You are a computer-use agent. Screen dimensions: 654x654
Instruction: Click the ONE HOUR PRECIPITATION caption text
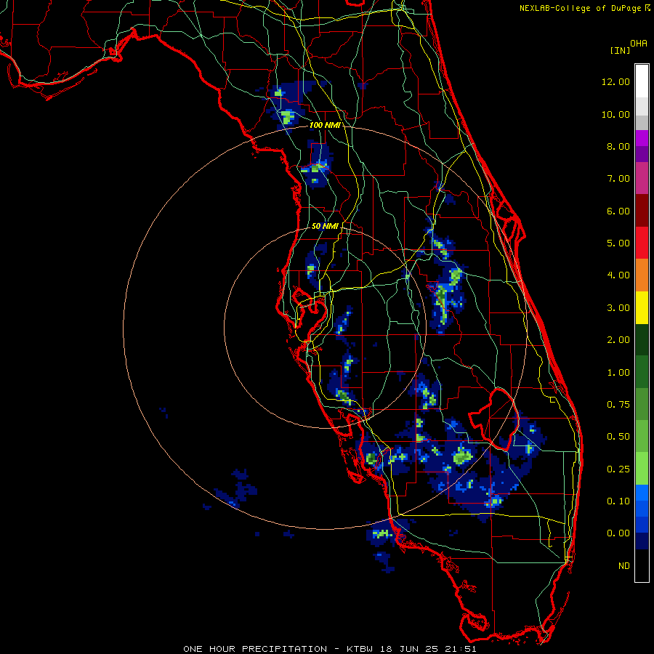tap(255, 649)
